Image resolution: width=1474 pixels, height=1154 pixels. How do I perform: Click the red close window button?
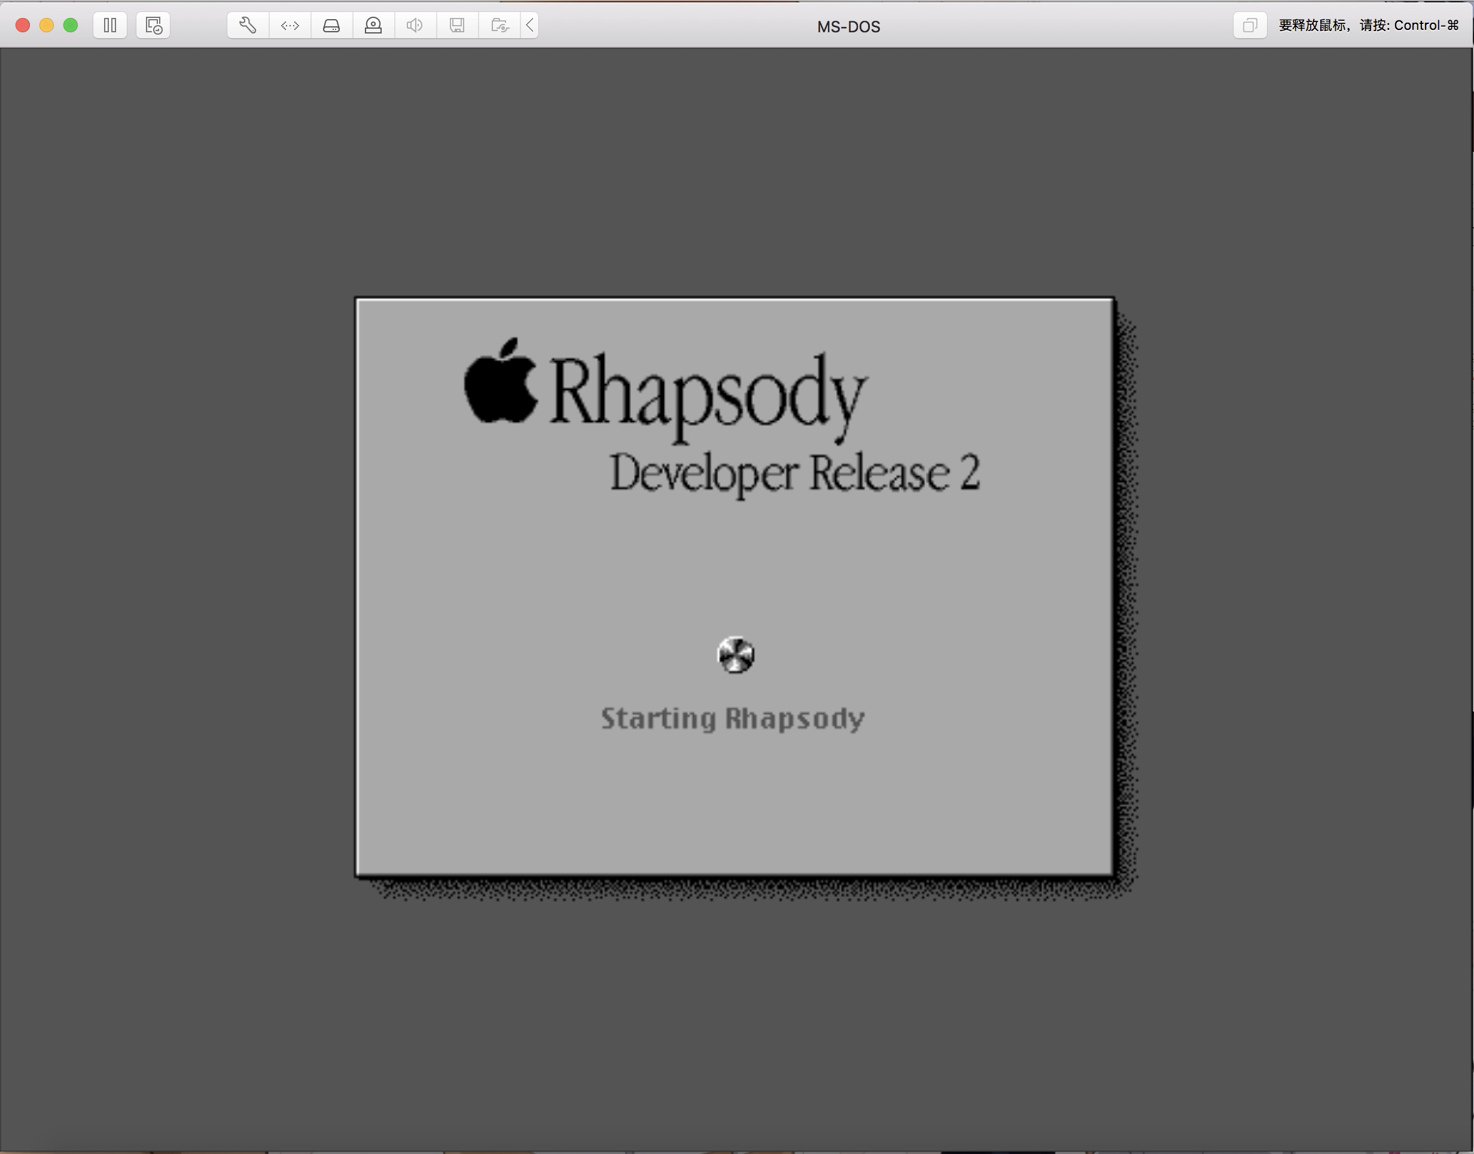(x=22, y=26)
